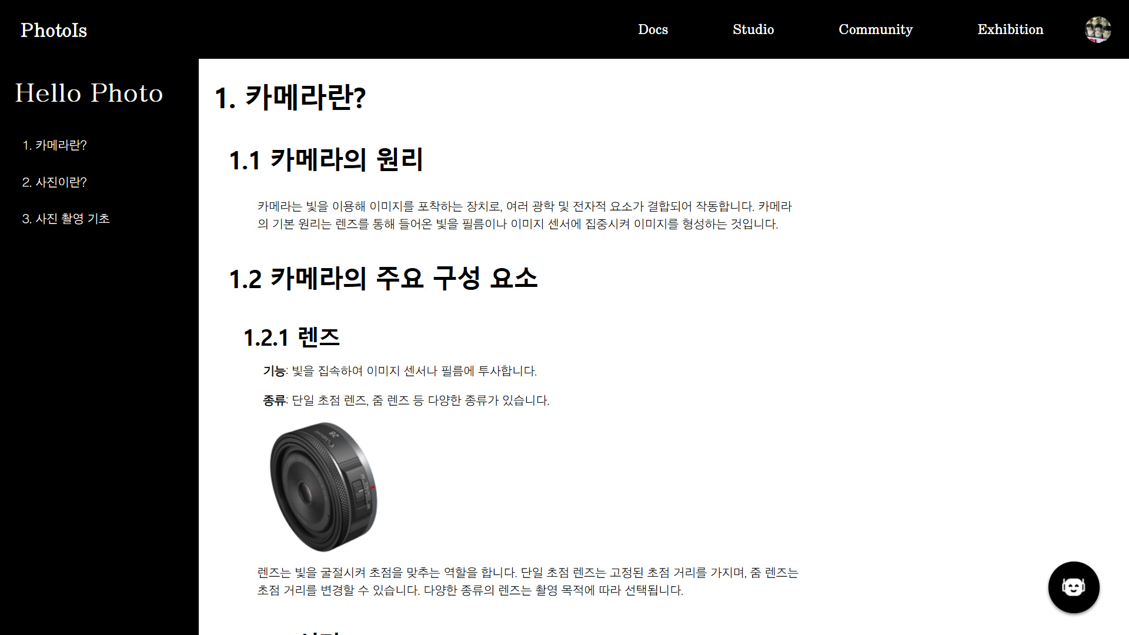Viewport: 1129px width, 635px height.
Task: Click the 1. 카메라란? main heading
Action: pos(290,98)
